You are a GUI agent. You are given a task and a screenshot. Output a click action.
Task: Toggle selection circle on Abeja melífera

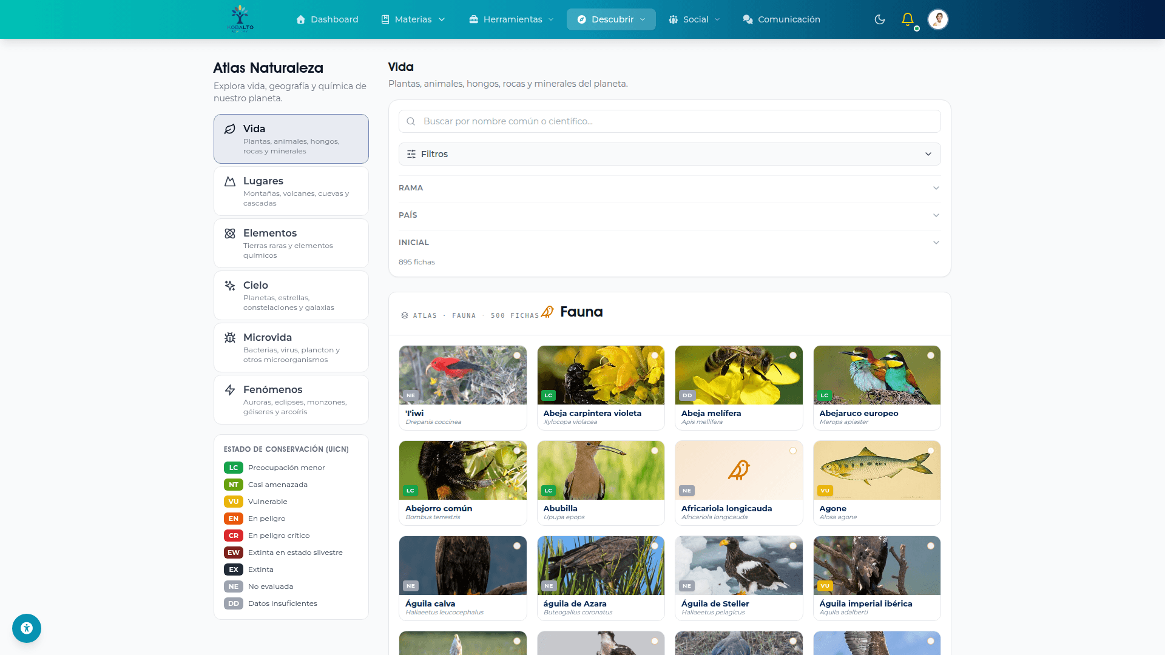(x=793, y=355)
